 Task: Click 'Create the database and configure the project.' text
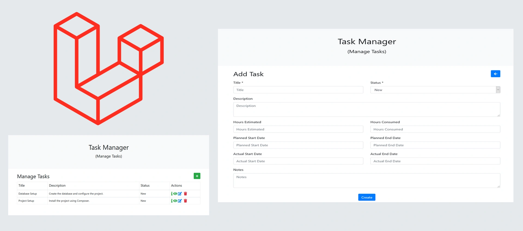point(76,194)
